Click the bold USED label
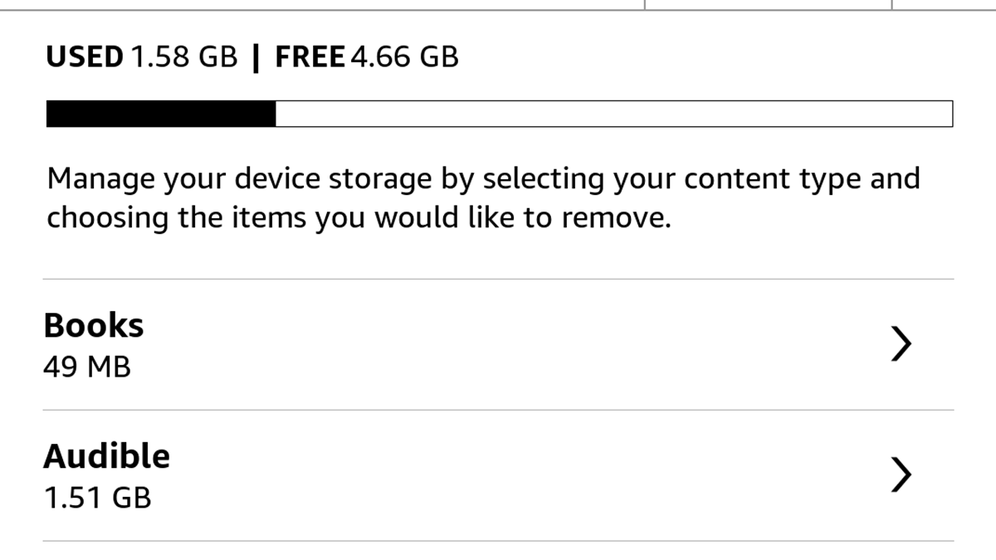Viewport: 996px width, 560px height. (x=84, y=57)
